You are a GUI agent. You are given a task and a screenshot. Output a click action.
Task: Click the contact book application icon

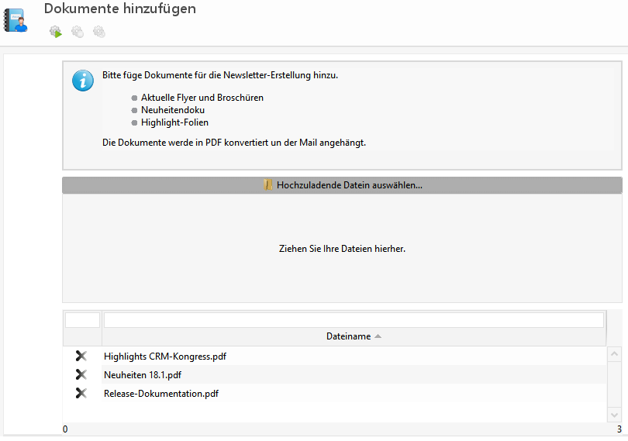(x=16, y=19)
